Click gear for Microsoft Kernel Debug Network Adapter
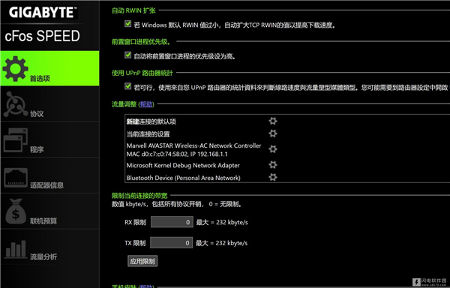 (x=273, y=165)
